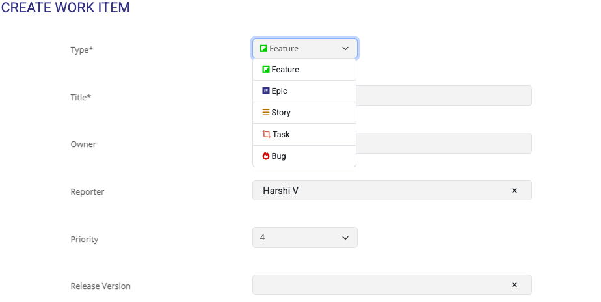
Task: Click the green Feature type icon in list
Action: (265, 70)
